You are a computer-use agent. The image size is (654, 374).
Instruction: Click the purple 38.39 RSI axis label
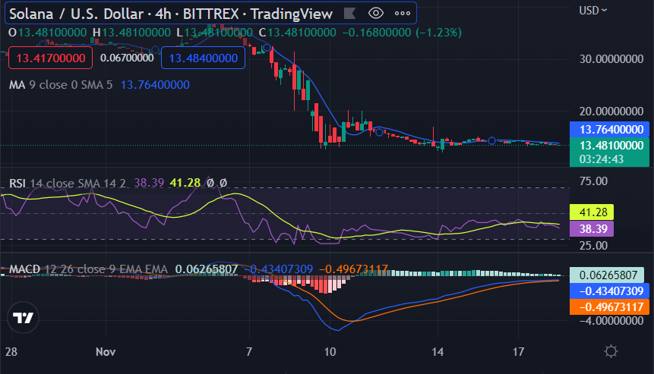pyautogui.click(x=592, y=228)
